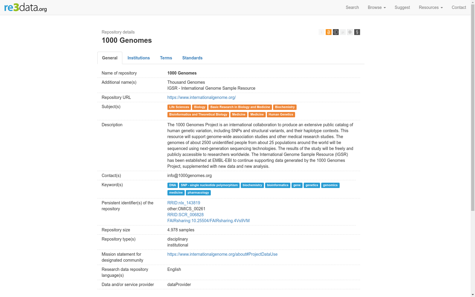
Task: Click the vertical scrollbar thumb
Action: [x=473, y=107]
